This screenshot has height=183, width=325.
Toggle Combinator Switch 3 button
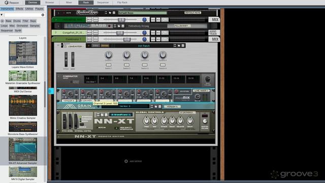(145, 65)
